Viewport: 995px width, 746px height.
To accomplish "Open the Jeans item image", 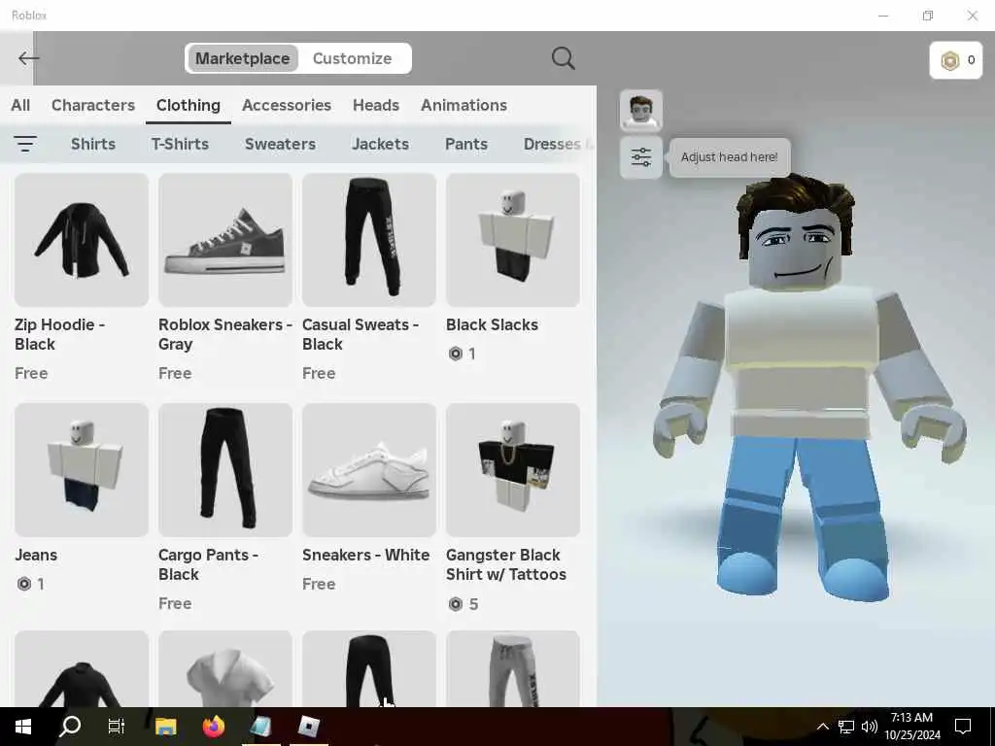I will 82,470.
